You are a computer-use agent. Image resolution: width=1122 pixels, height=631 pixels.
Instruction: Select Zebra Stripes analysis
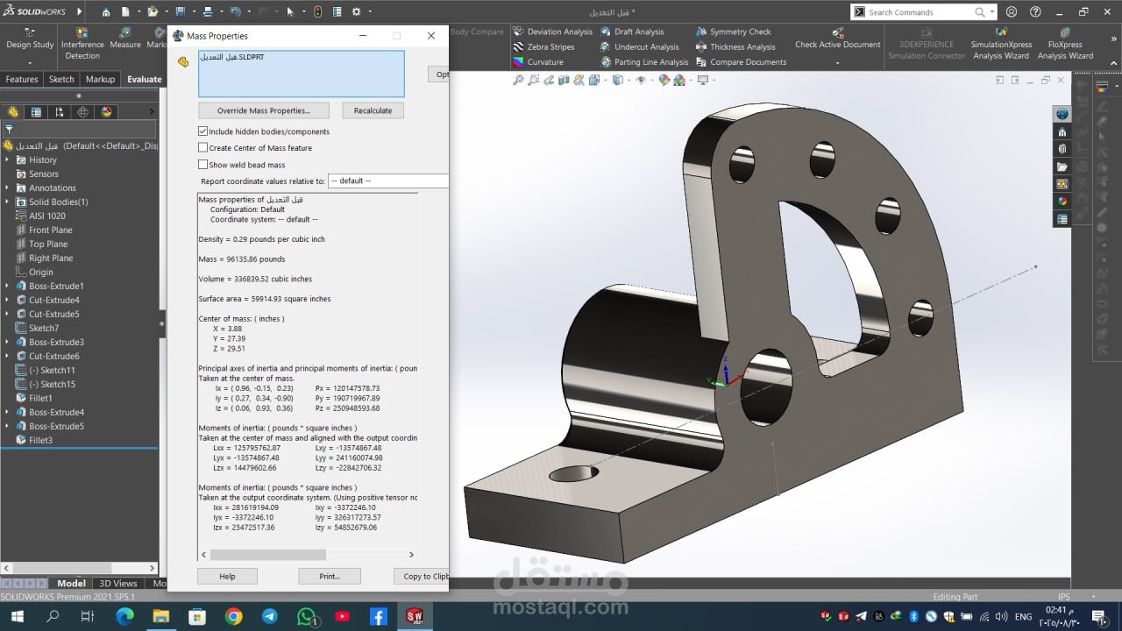(550, 47)
